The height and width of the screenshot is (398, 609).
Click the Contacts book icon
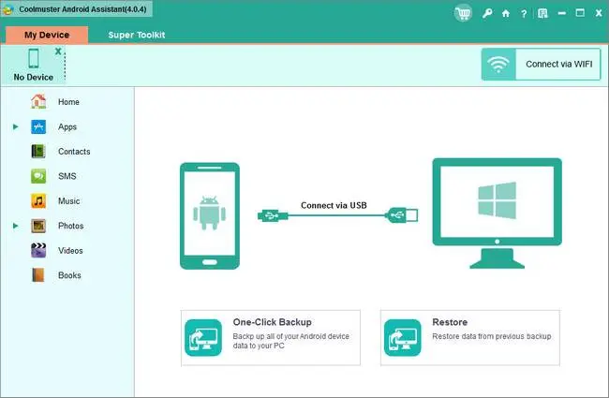[x=38, y=152]
